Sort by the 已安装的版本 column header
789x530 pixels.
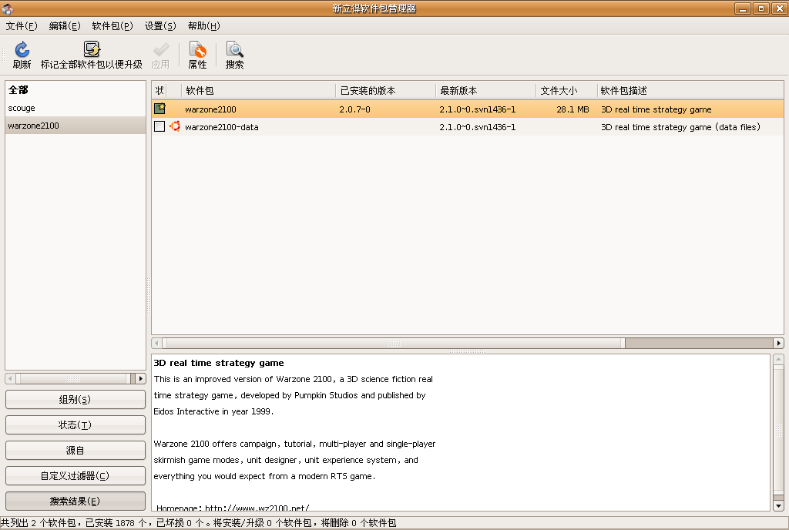point(386,90)
